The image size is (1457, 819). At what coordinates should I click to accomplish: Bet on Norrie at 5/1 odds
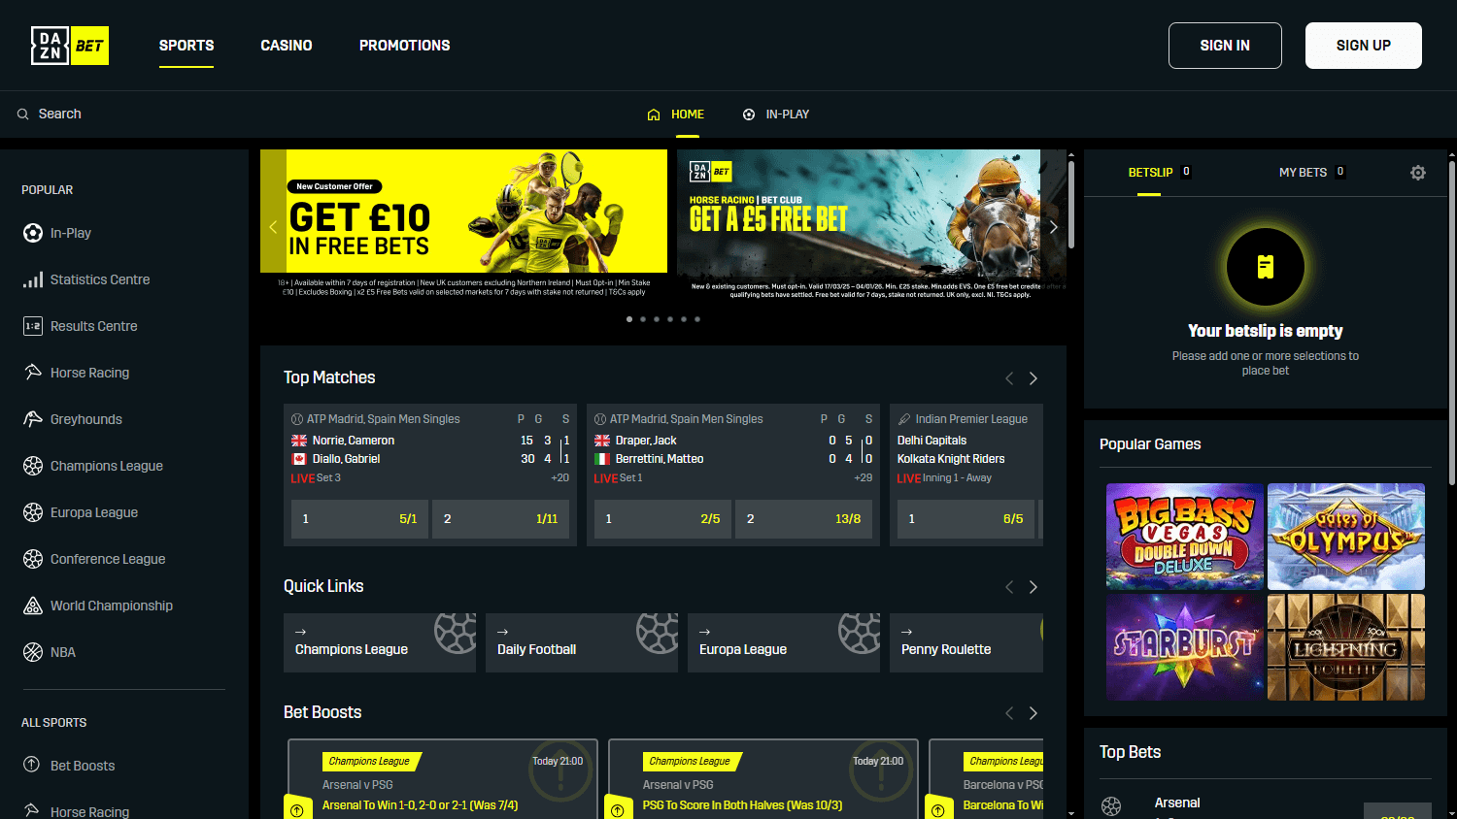tap(359, 519)
